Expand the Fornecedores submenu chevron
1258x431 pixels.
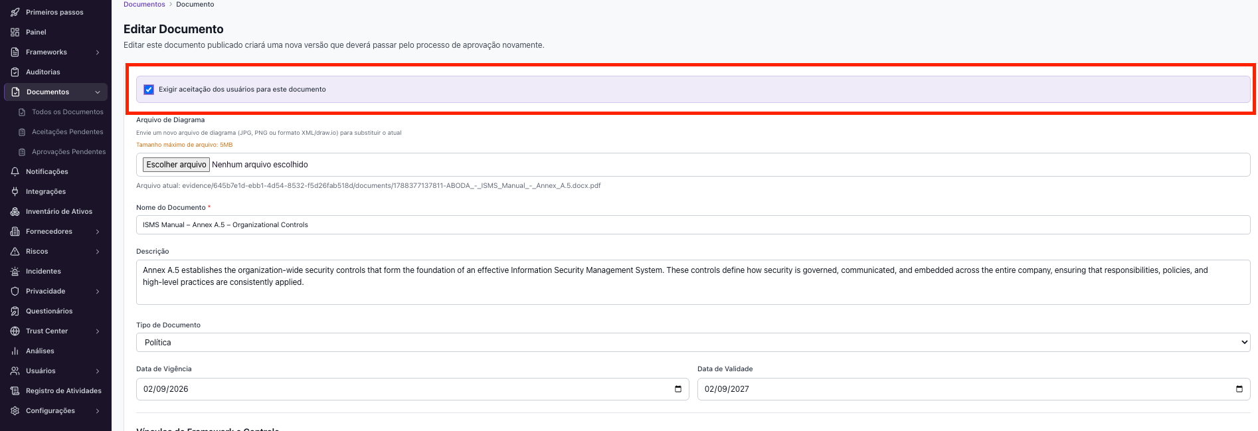(98, 232)
